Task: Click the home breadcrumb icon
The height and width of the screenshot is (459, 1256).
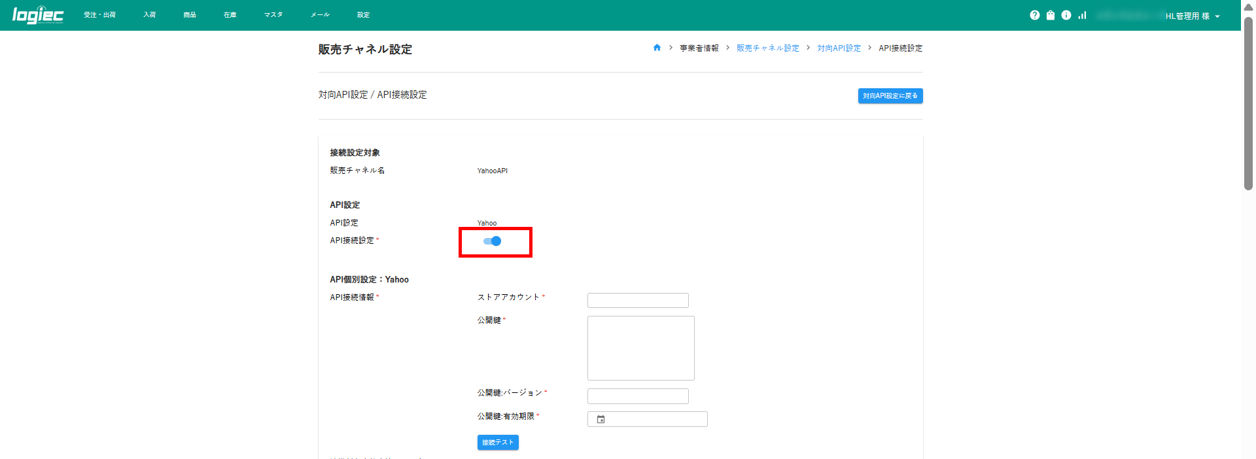Action: pyautogui.click(x=657, y=48)
